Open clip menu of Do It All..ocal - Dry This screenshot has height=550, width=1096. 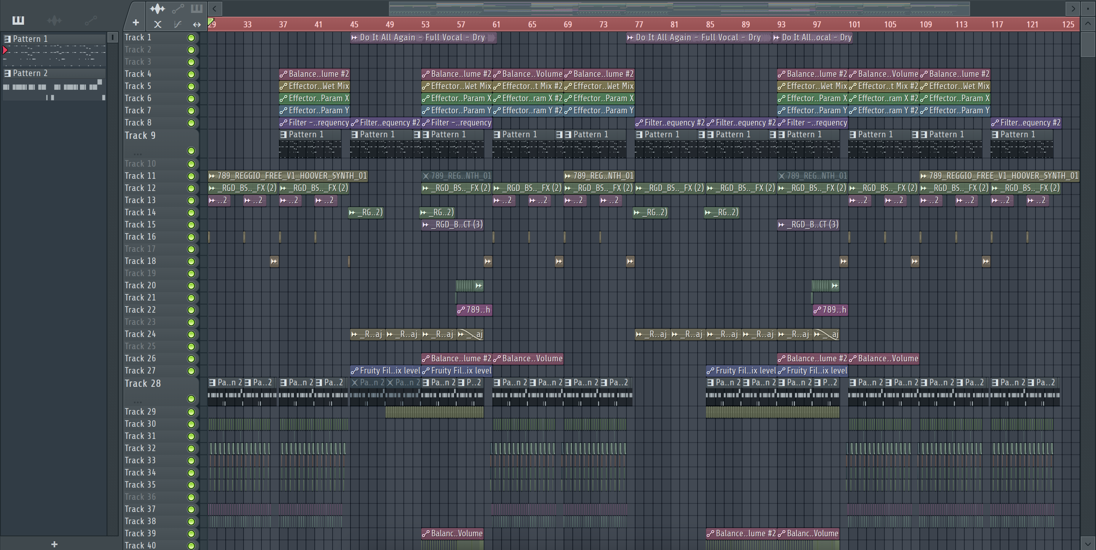(776, 37)
